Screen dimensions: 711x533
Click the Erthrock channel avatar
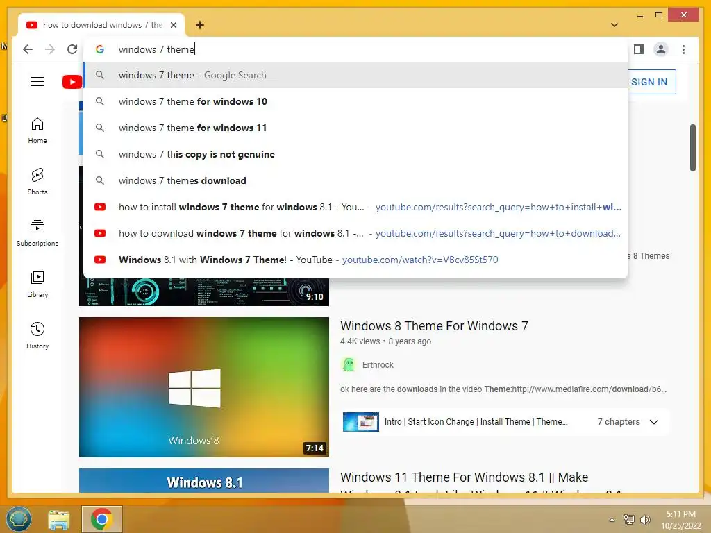click(x=349, y=365)
